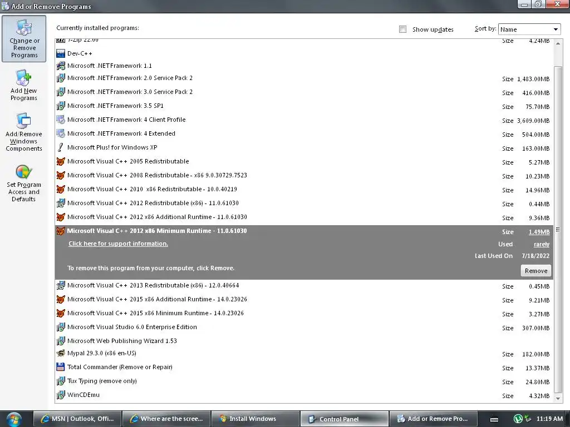
Task: Select Change or Remove Programs sidebar icon
Action: pos(24,38)
